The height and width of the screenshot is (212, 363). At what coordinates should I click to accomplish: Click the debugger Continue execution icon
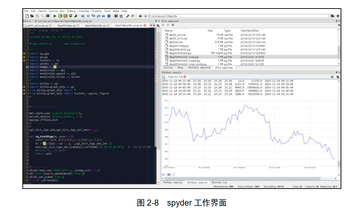(103, 16)
